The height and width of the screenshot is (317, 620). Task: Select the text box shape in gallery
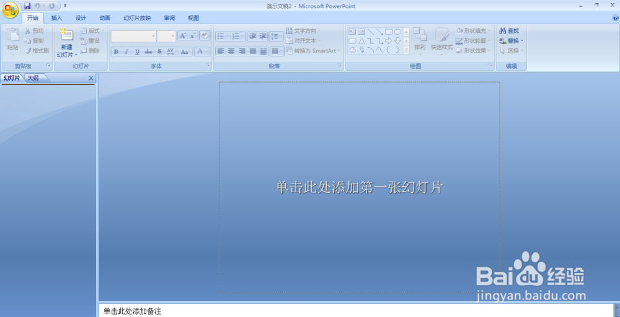click(352, 32)
